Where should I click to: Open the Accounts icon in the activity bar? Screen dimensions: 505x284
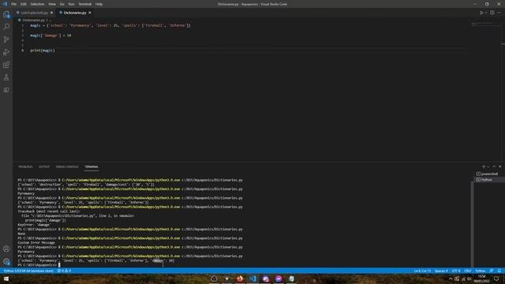[x=6, y=248]
